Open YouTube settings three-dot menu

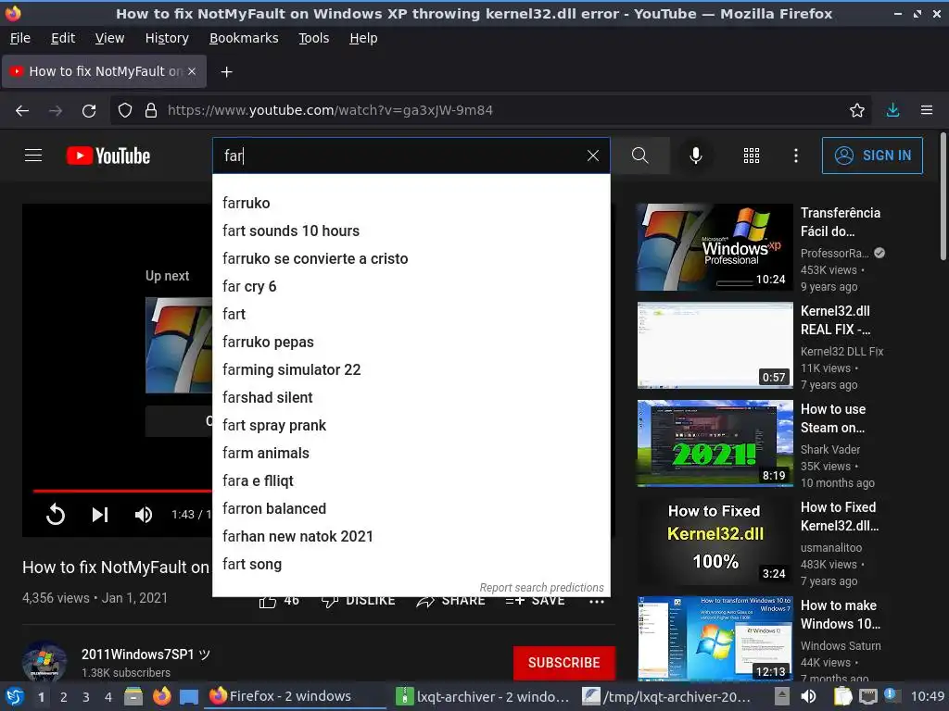pos(796,156)
